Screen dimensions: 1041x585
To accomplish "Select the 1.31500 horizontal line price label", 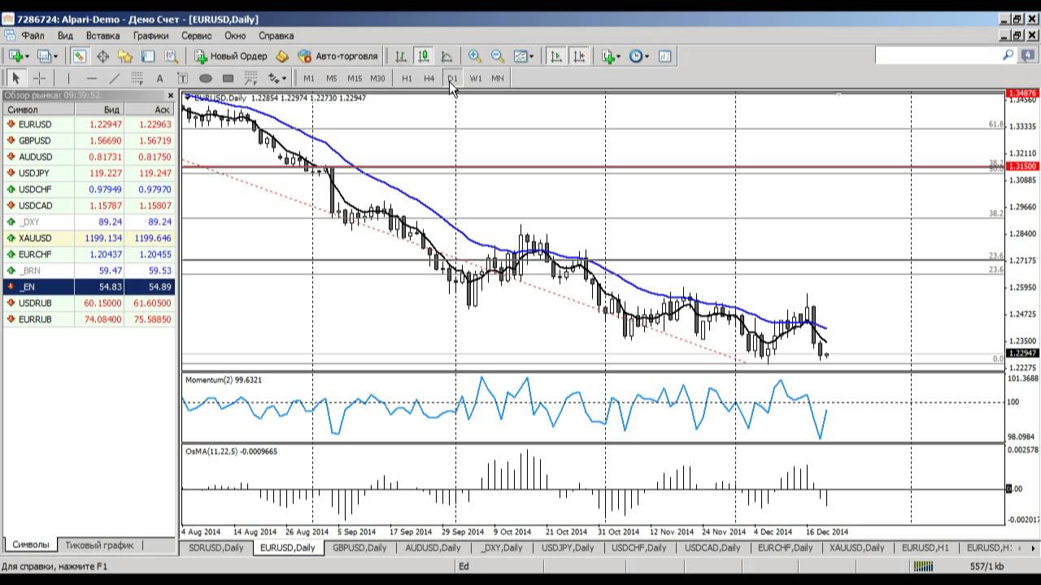I will tap(1021, 166).
